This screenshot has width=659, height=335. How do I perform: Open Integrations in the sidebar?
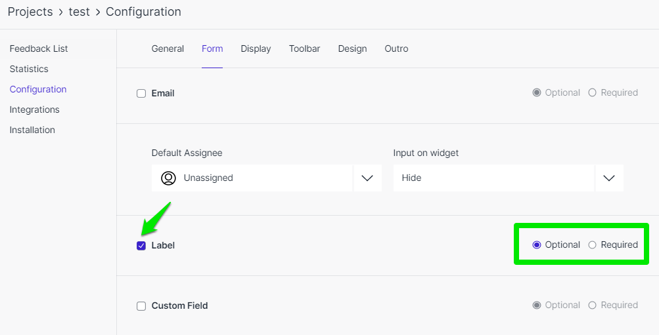pos(34,109)
